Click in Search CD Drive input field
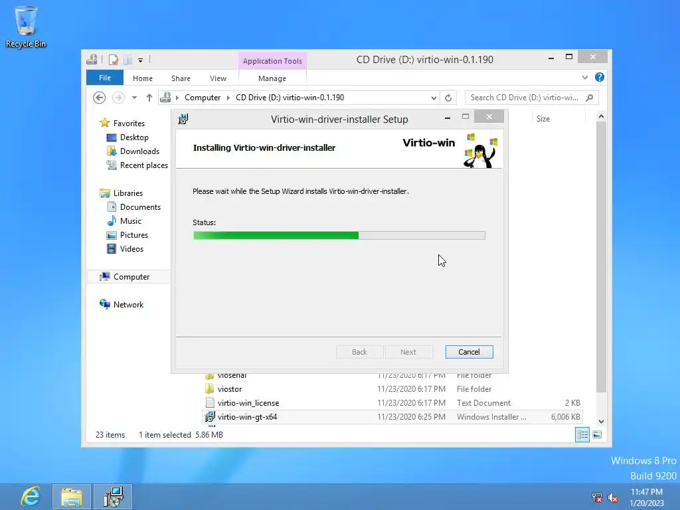The image size is (680, 510). pos(525,98)
